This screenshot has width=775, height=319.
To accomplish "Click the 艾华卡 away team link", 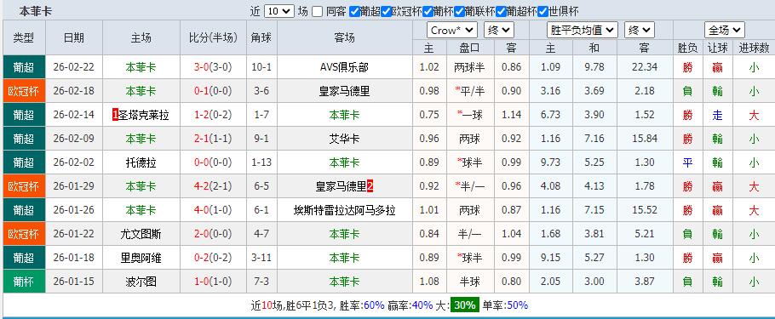I will (344, 139).
